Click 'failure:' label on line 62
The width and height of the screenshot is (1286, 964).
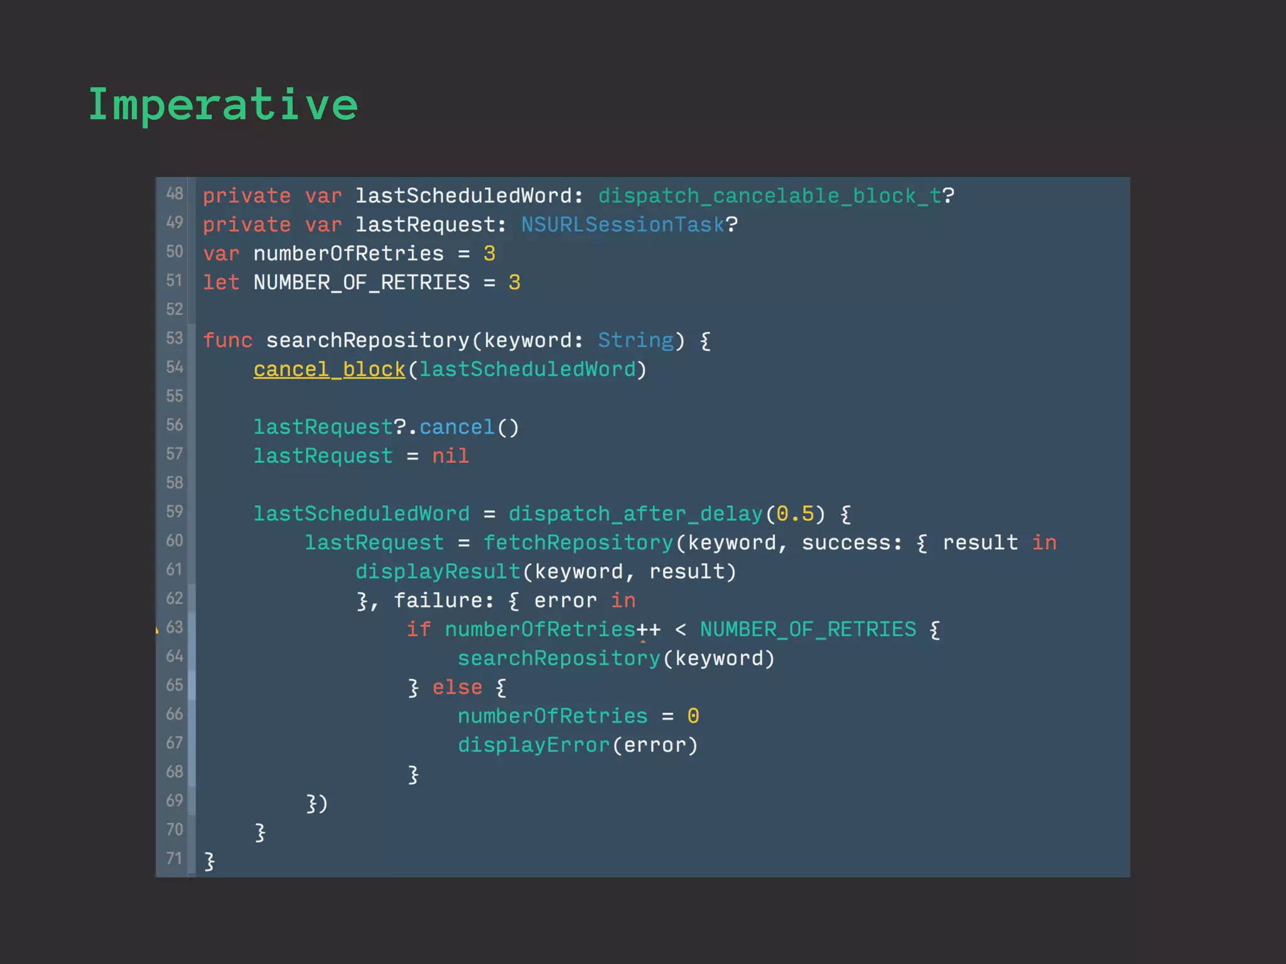pyautogui.click(x=444, y=600)
